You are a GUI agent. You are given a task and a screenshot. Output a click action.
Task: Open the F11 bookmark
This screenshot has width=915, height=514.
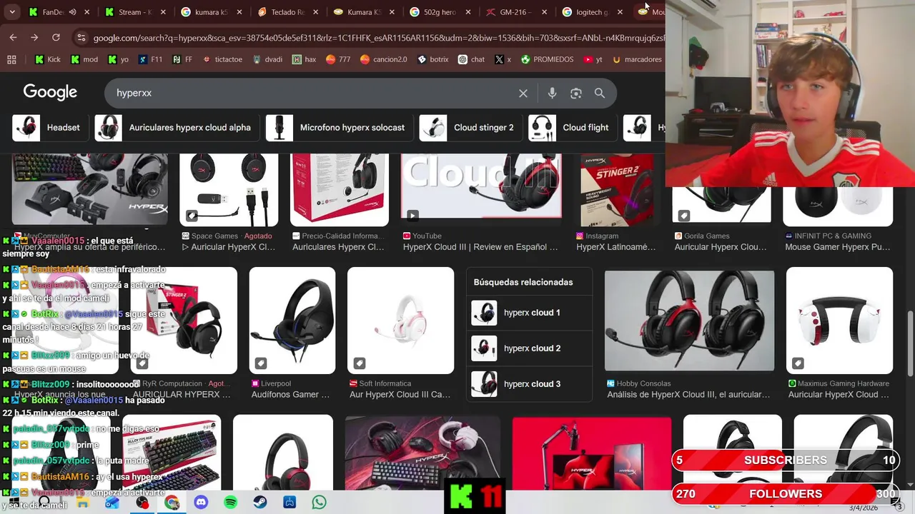150,59
